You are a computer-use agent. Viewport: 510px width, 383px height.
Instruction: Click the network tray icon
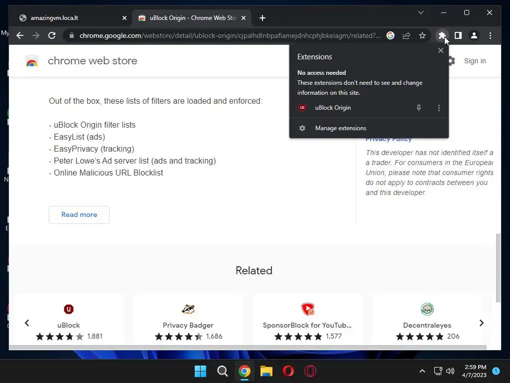click(438, 371)
